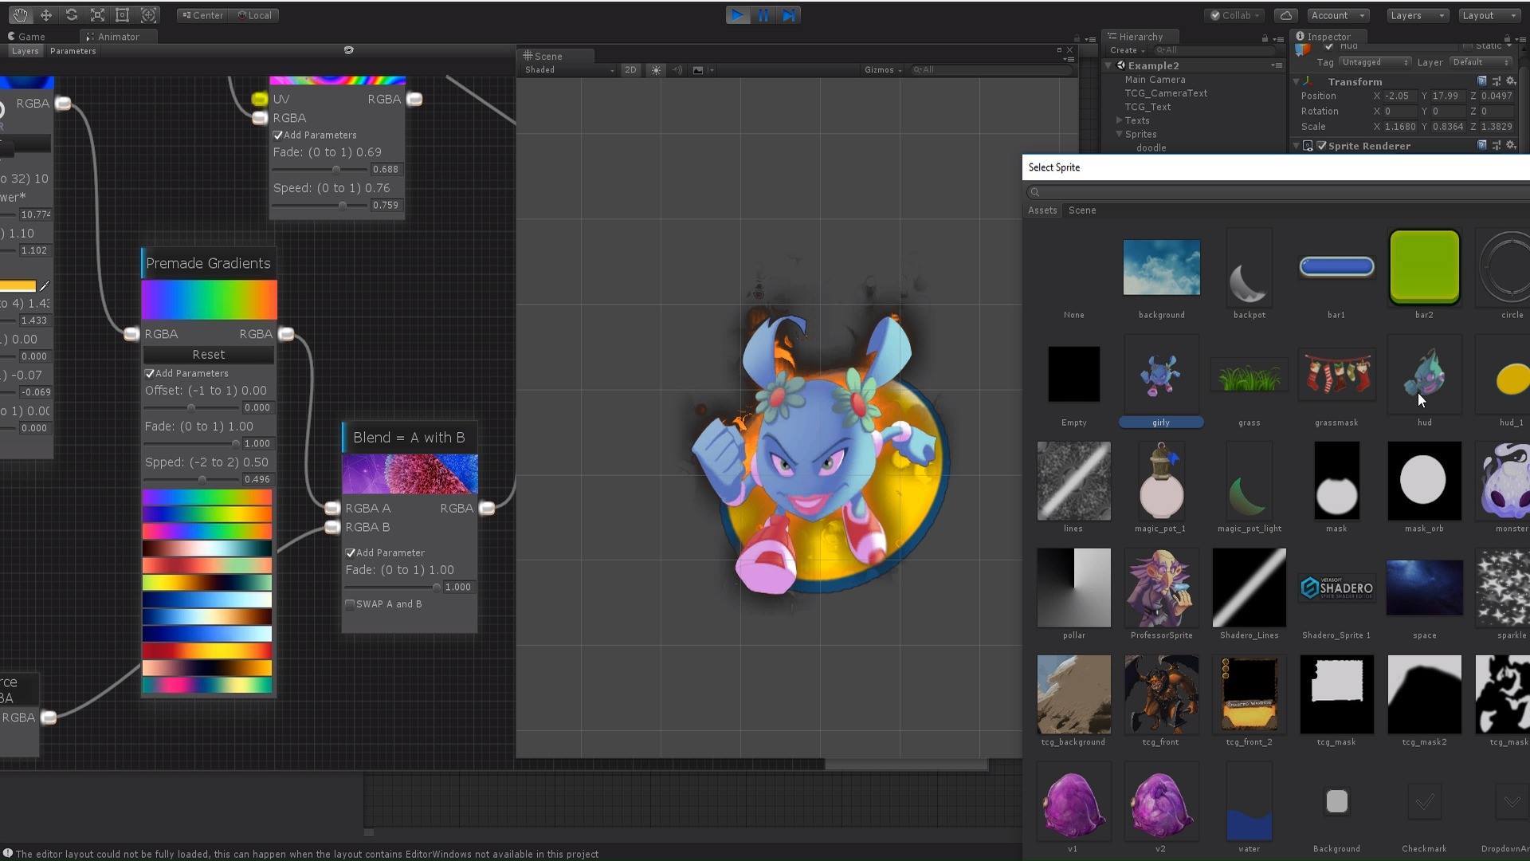Select the Move tool
The width and height of the screenshot is (1530, 861).
(x=45, y=14)
